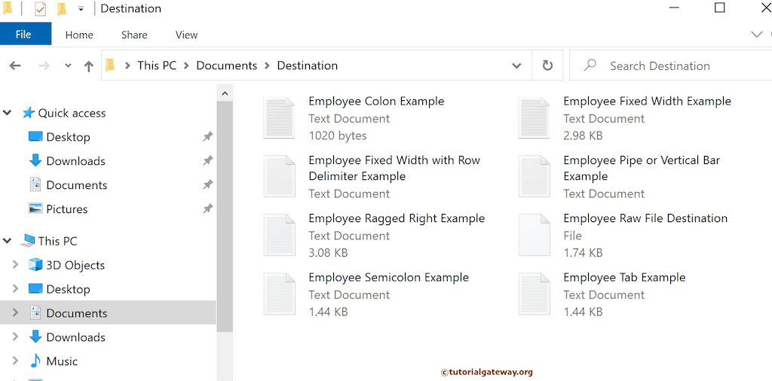Maximize the Destination window

[x=719, y=8]
